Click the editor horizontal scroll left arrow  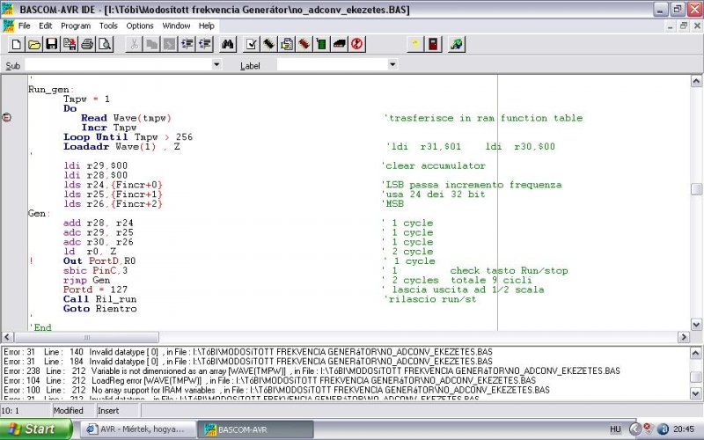click(x=7, y=337)
